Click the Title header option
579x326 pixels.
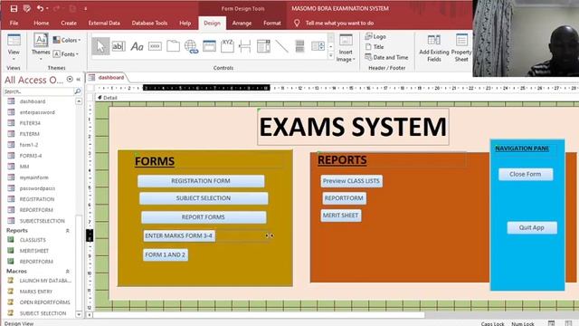coord(375,47)
